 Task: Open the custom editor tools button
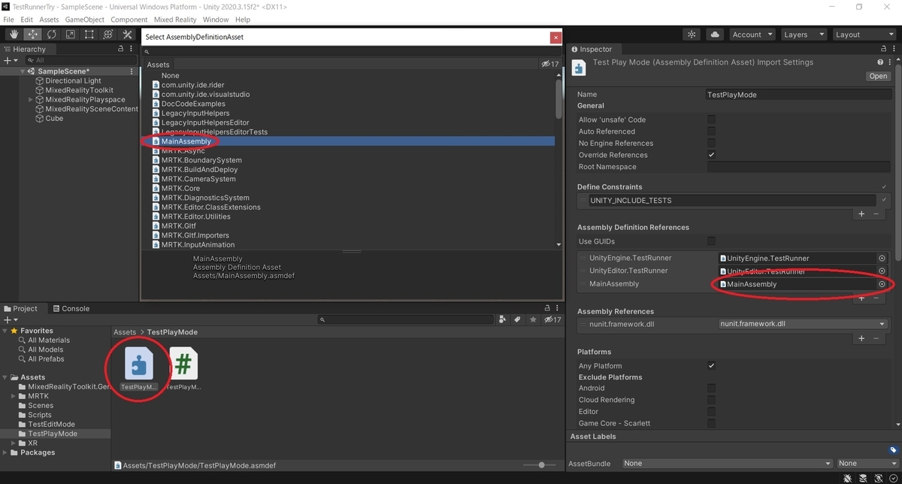127,35
